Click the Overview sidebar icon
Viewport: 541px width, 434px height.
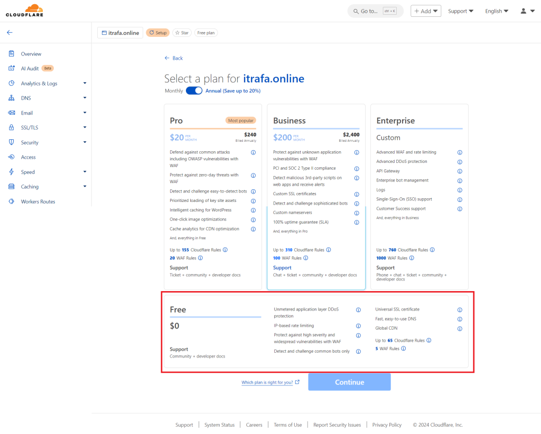point(12,54)
